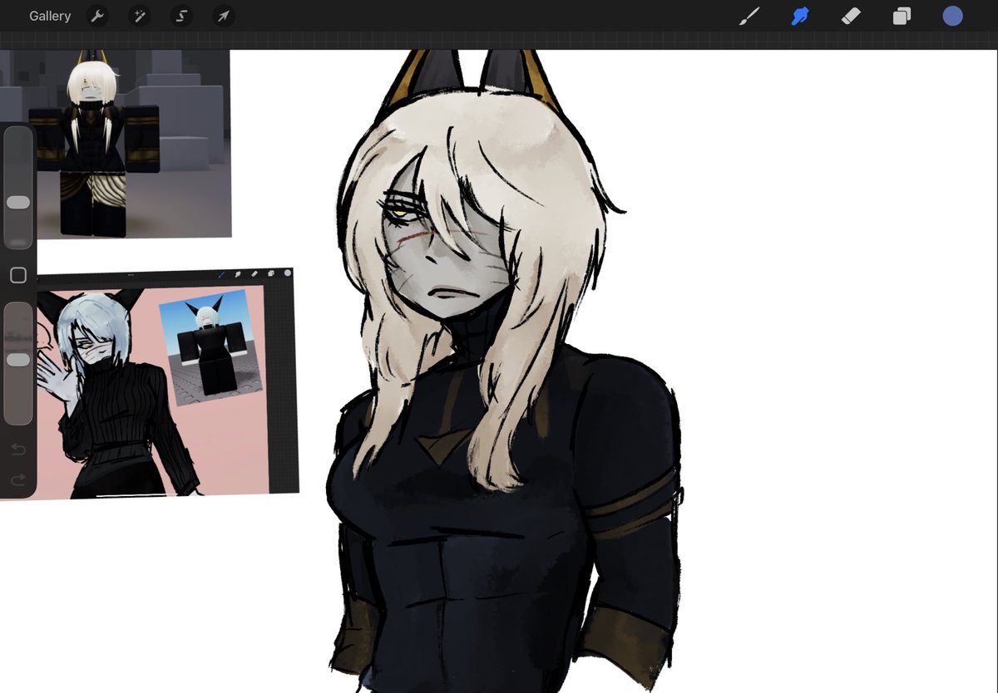Tap the square Modify button in the sidebar

18,275
